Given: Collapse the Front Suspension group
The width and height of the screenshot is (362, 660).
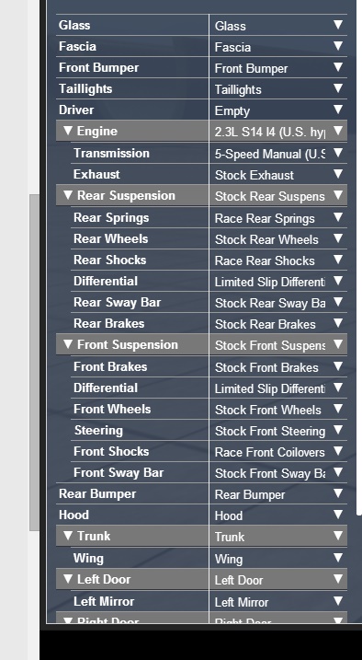Looking at the screenshot, I should tap(68, 344).
